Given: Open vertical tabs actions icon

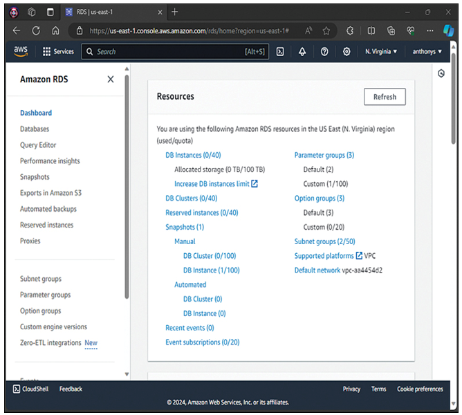Looking at the screenshot, I should click(x=50, y=12).
